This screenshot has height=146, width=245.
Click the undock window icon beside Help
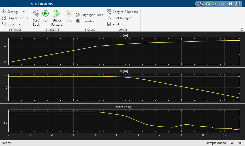click(x=238, y=4)
